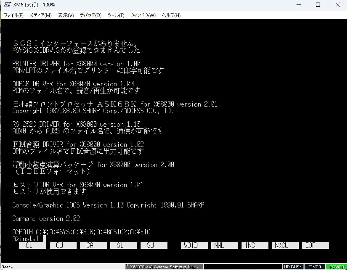Click the S1 function key label
The image size is (347, 270).
pyautogui.click(x=124, y=245)
